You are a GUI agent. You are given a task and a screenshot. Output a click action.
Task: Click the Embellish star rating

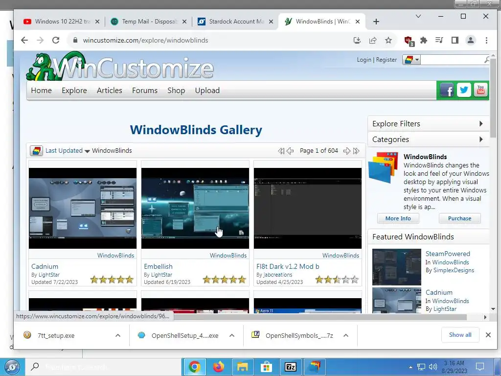point(224,280)
